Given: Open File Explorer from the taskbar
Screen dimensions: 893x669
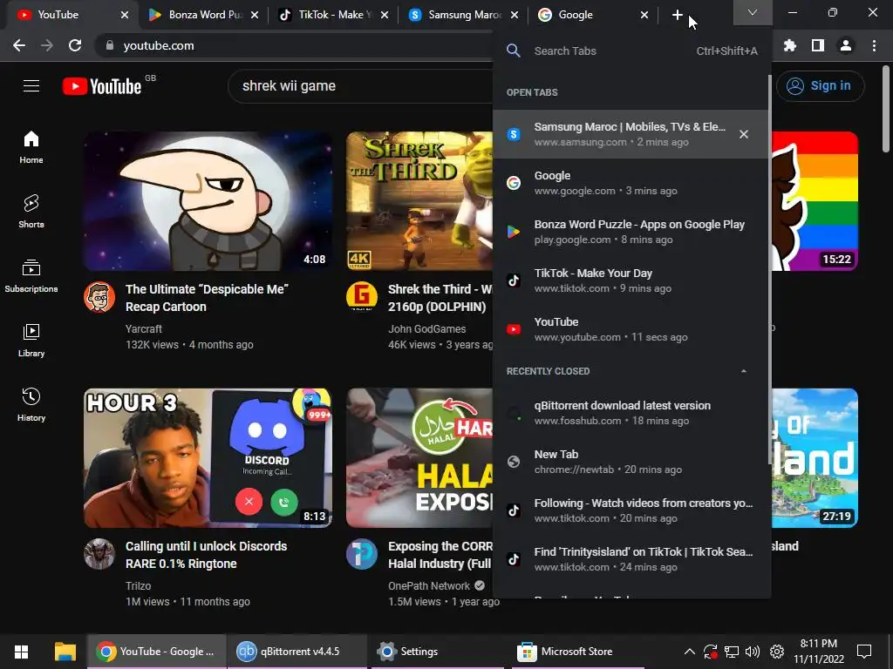Looking at the screenshot, I should [65, 652].
